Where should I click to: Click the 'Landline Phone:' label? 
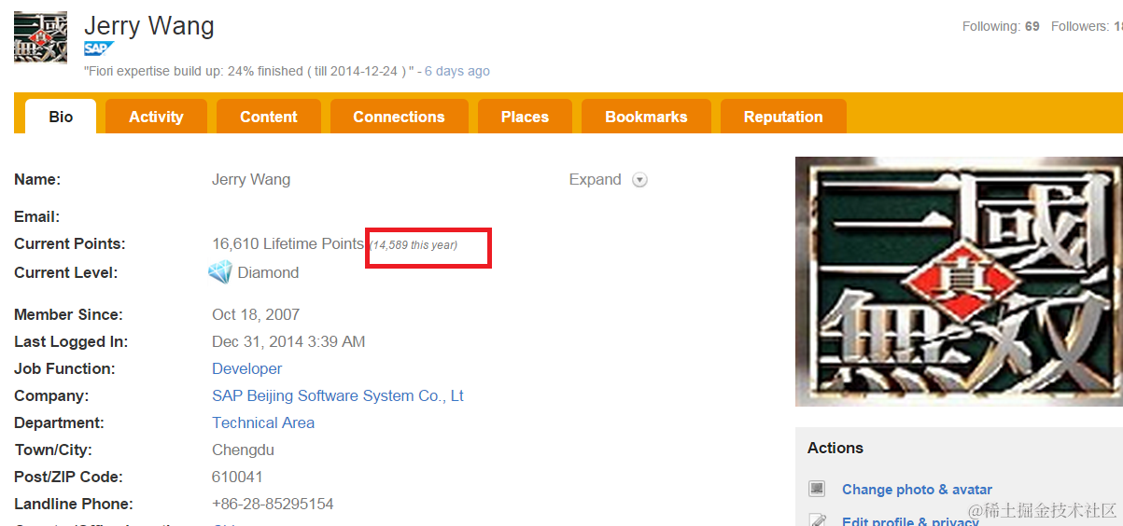(x=74, y=504)
